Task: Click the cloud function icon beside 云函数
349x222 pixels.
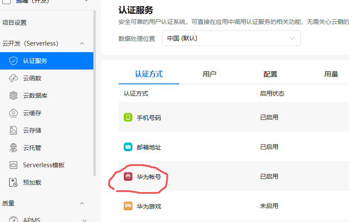Action: 13,78
